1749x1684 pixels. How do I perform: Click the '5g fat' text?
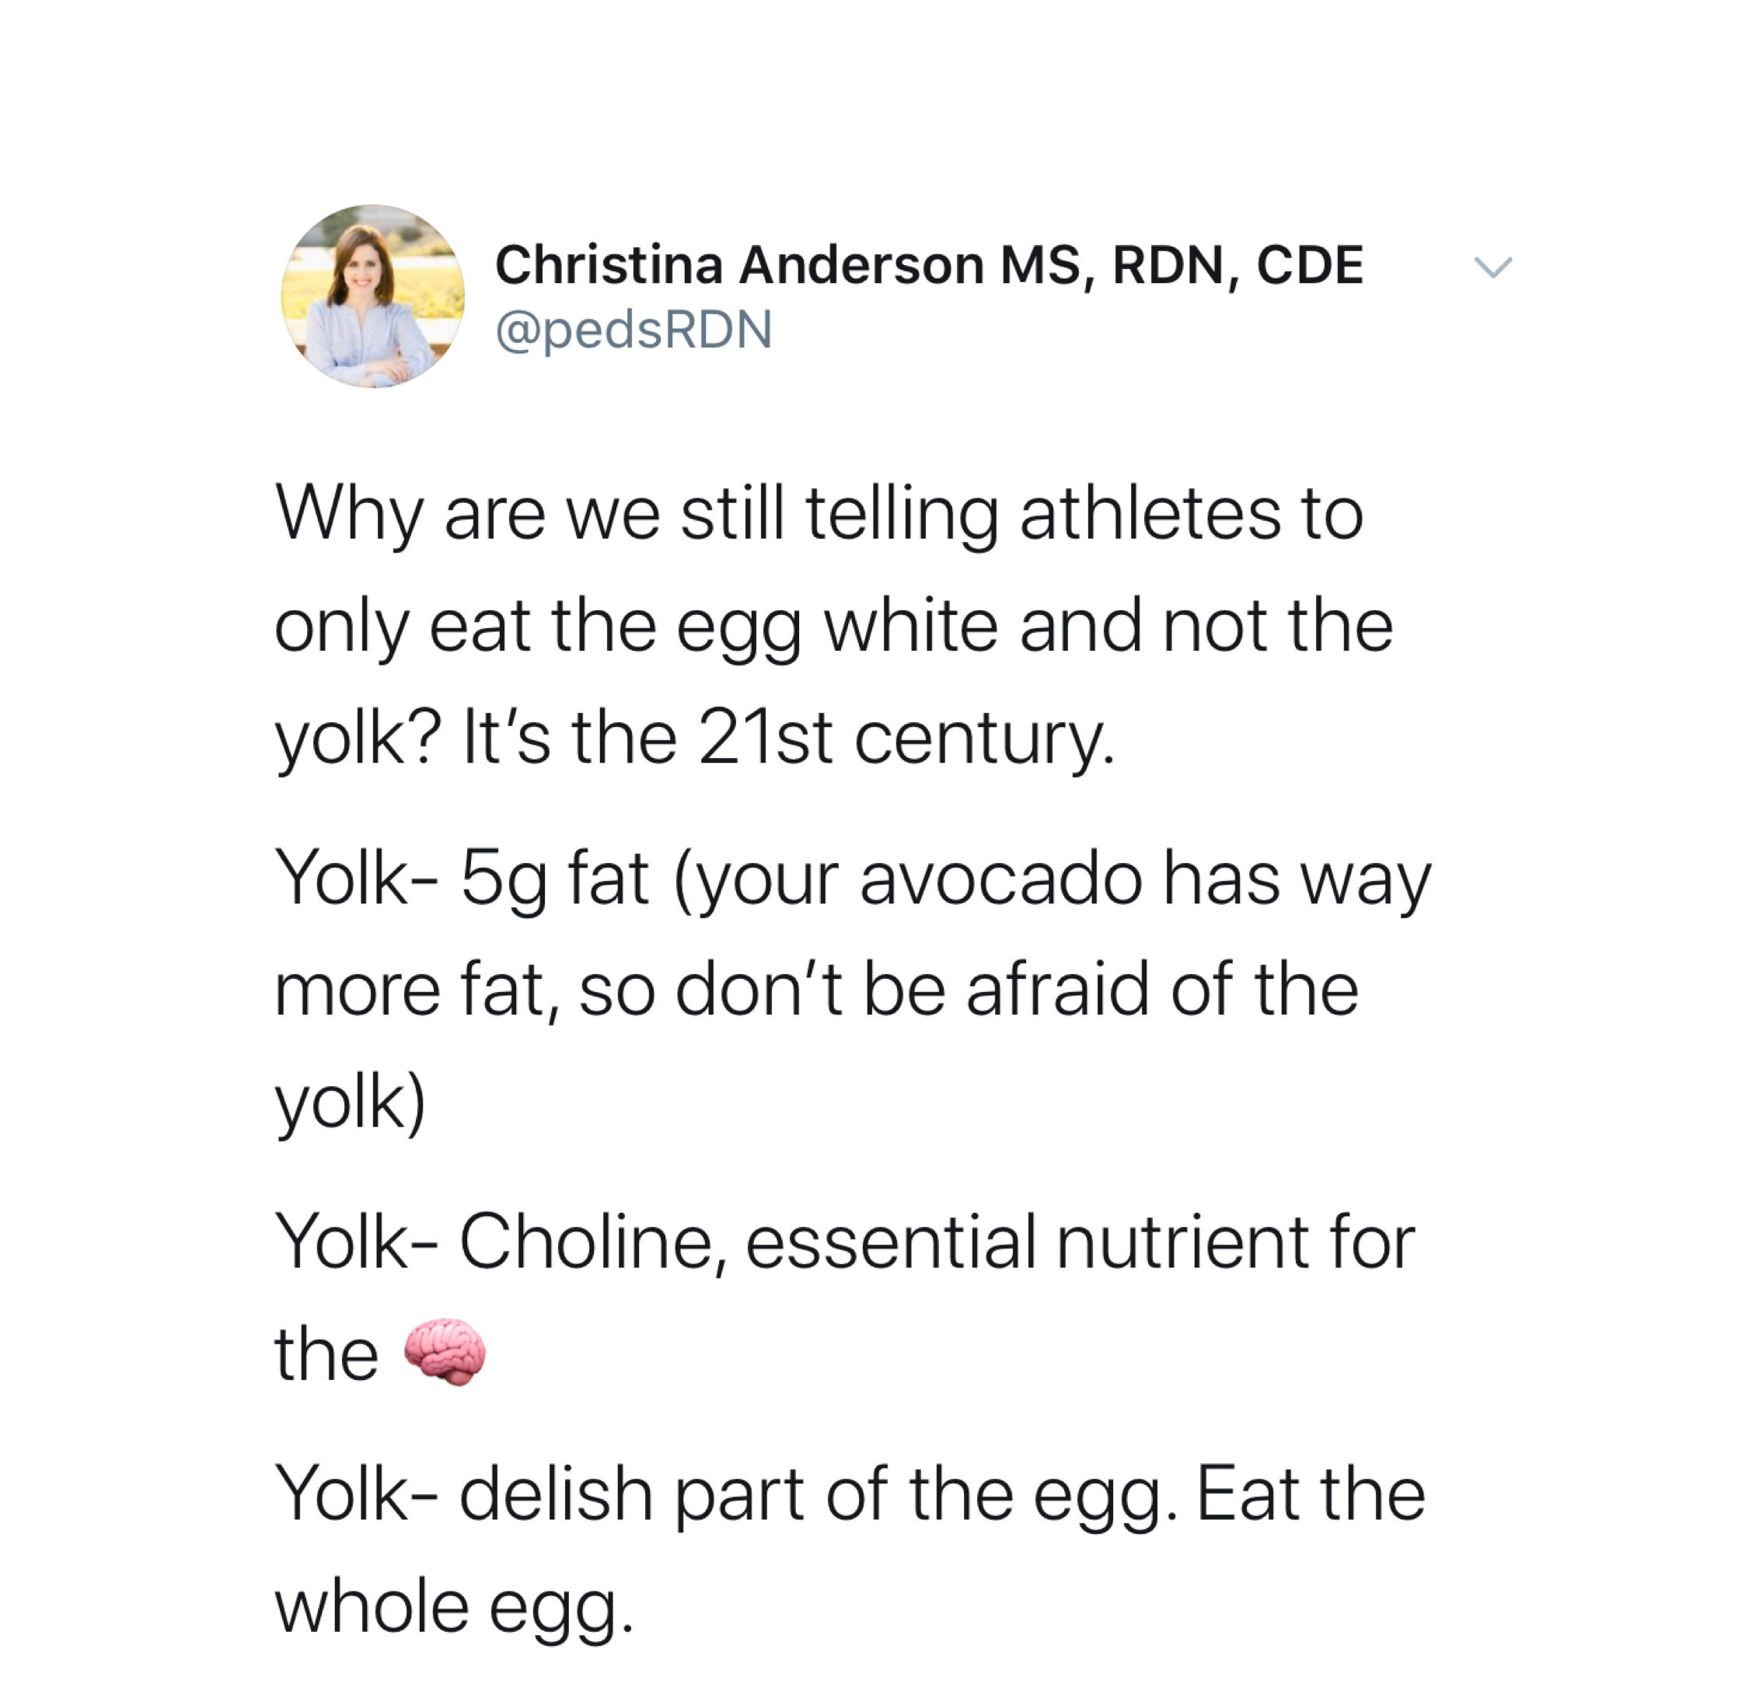click(x=553, y=879)
